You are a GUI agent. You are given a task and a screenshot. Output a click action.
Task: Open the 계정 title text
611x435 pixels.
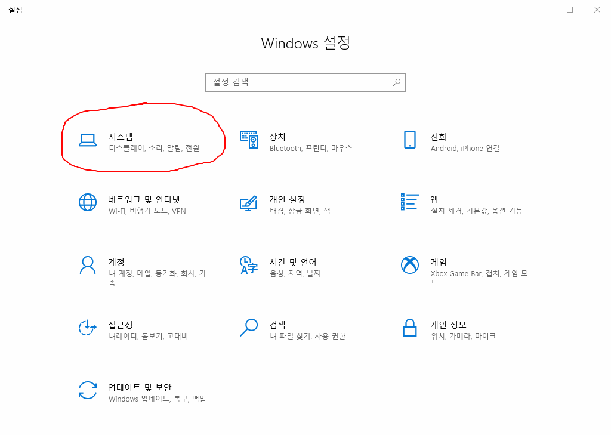[x=116, y=262]
